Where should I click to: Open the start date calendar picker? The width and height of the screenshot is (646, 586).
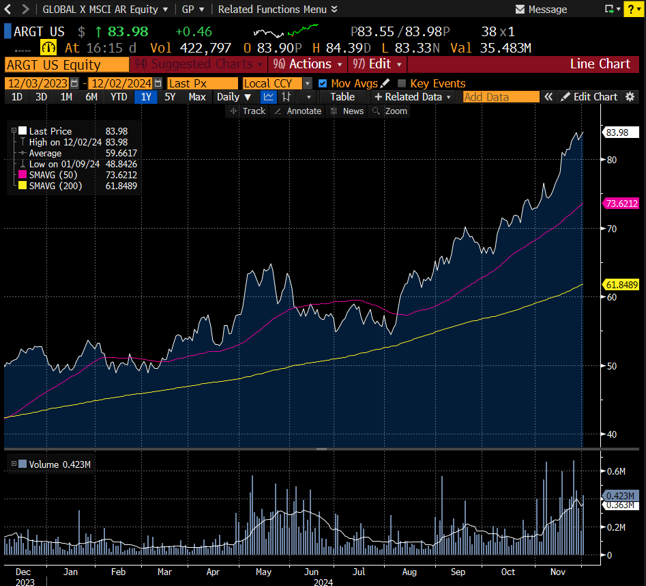pos(74,83)
